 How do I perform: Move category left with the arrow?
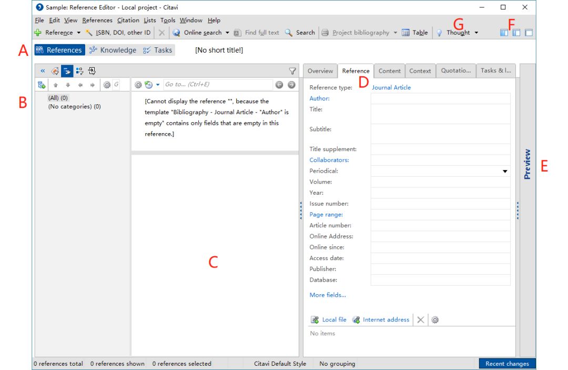80,85
